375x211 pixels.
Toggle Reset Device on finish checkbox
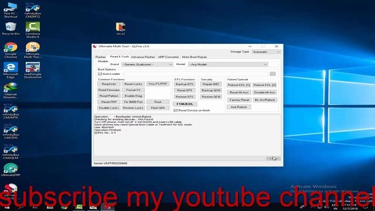pos(176,110)
